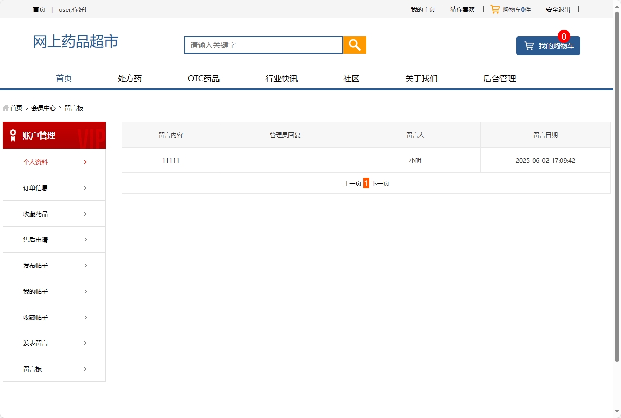The image size is (621, 418).
Task: Switch to the OTC药品 tab
Action: tap(203, 78)
